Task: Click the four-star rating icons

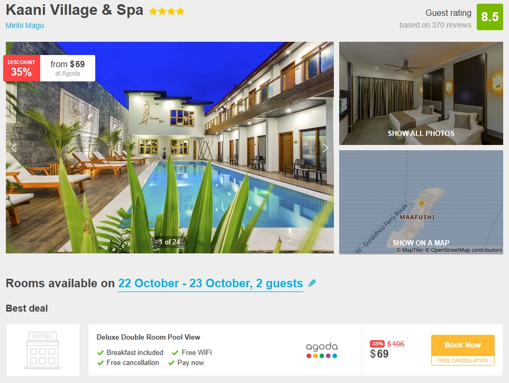Action: pyautogui.click(x=167, y=12)
